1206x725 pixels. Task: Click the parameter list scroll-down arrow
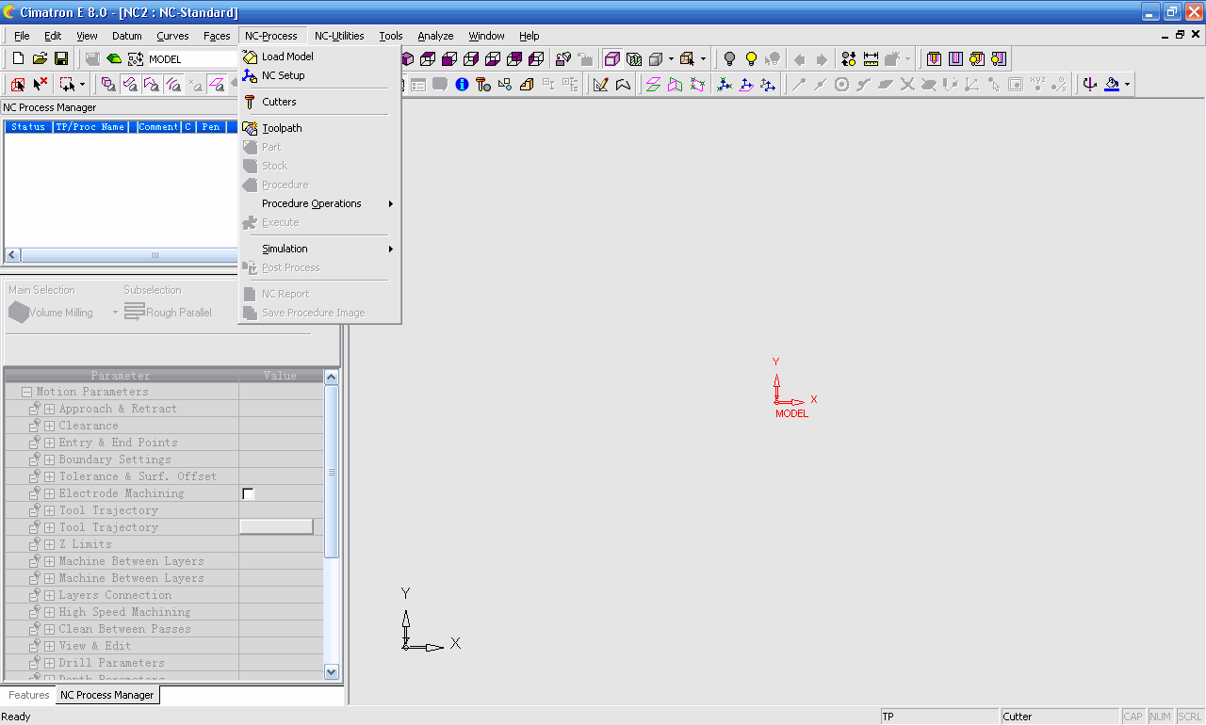(332, 671)
